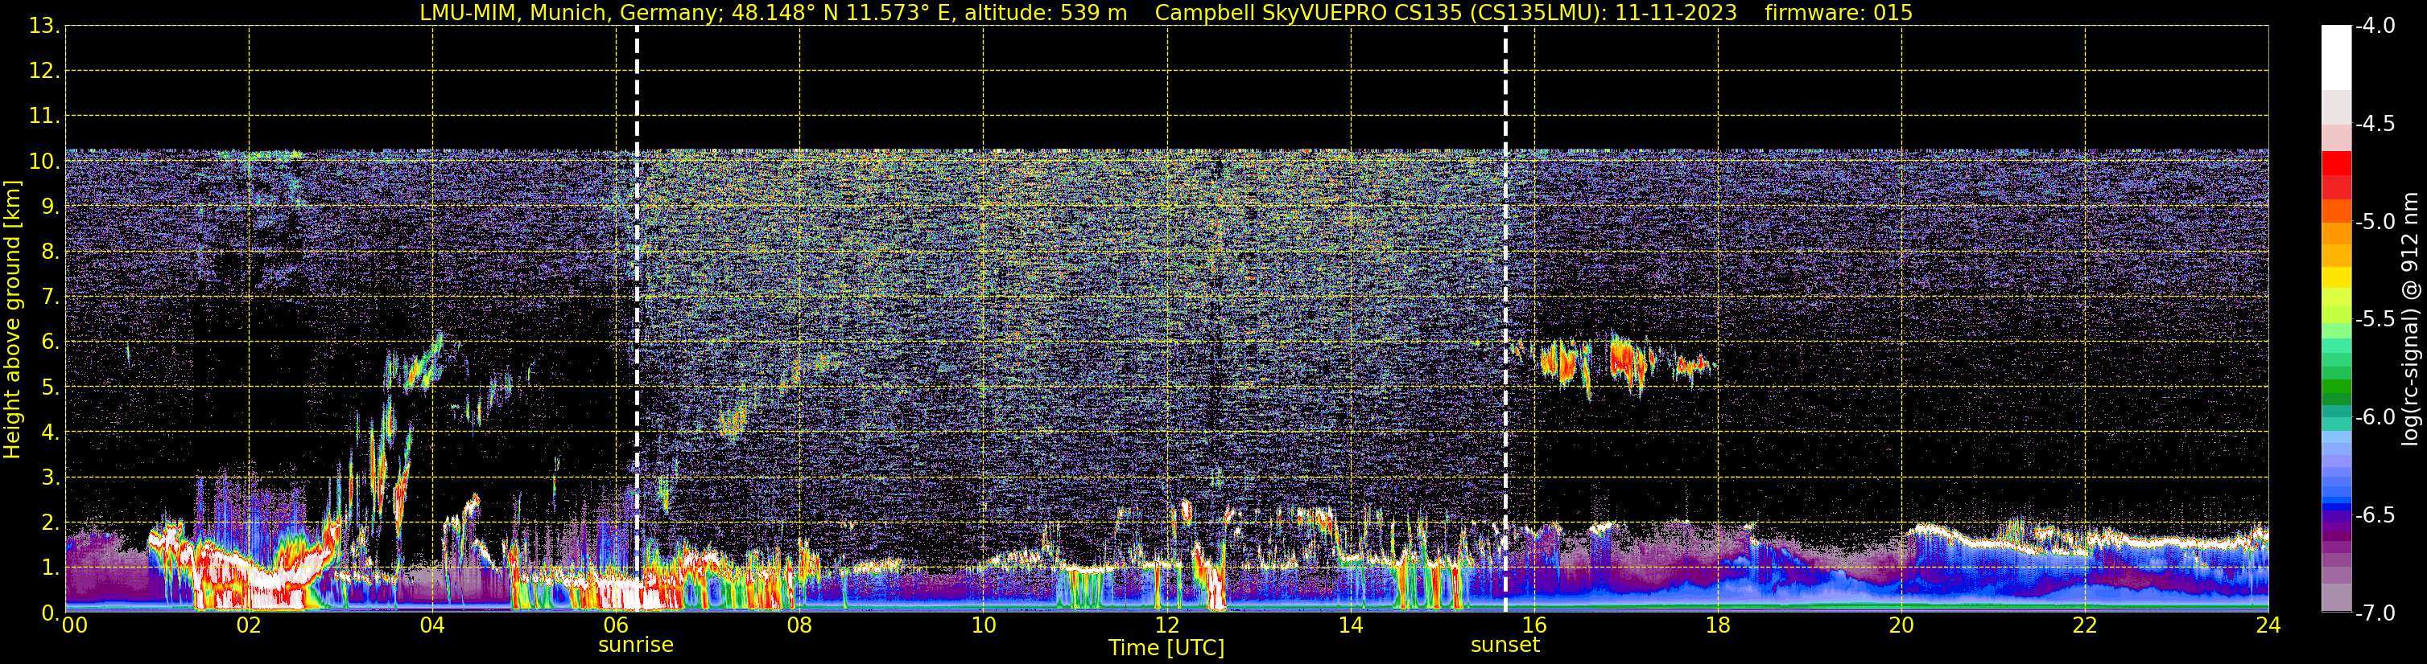Click the '00' tick on the time axis

[74, 625]
